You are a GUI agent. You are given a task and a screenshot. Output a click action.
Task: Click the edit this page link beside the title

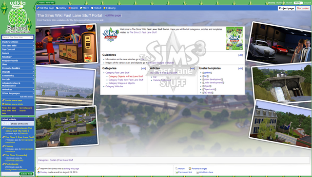coord(113,16)
